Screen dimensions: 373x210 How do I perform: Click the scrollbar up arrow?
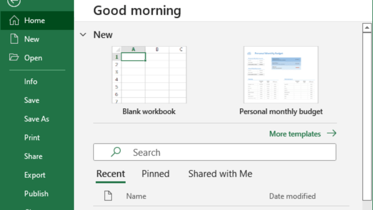(367, 28)
